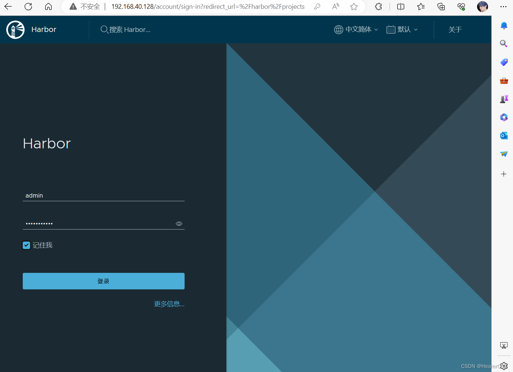Open the favorites list icon

coord(421,7)
